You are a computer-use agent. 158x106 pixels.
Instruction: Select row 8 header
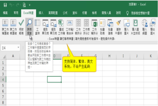click(x=3, y=102)
